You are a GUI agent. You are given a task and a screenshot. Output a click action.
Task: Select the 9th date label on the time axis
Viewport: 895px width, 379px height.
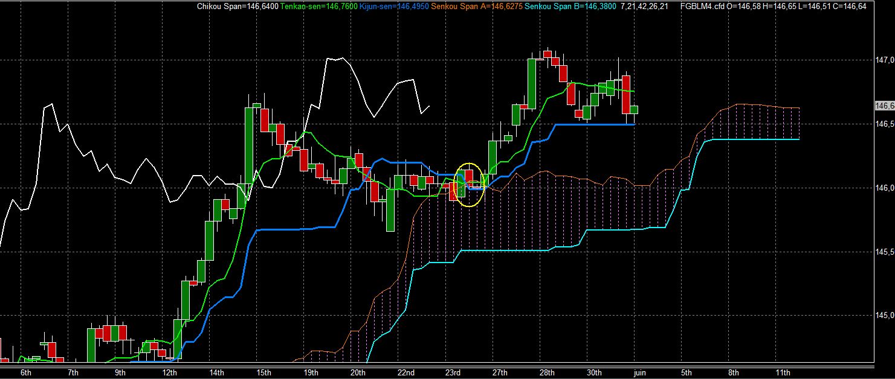click(120, 372)
